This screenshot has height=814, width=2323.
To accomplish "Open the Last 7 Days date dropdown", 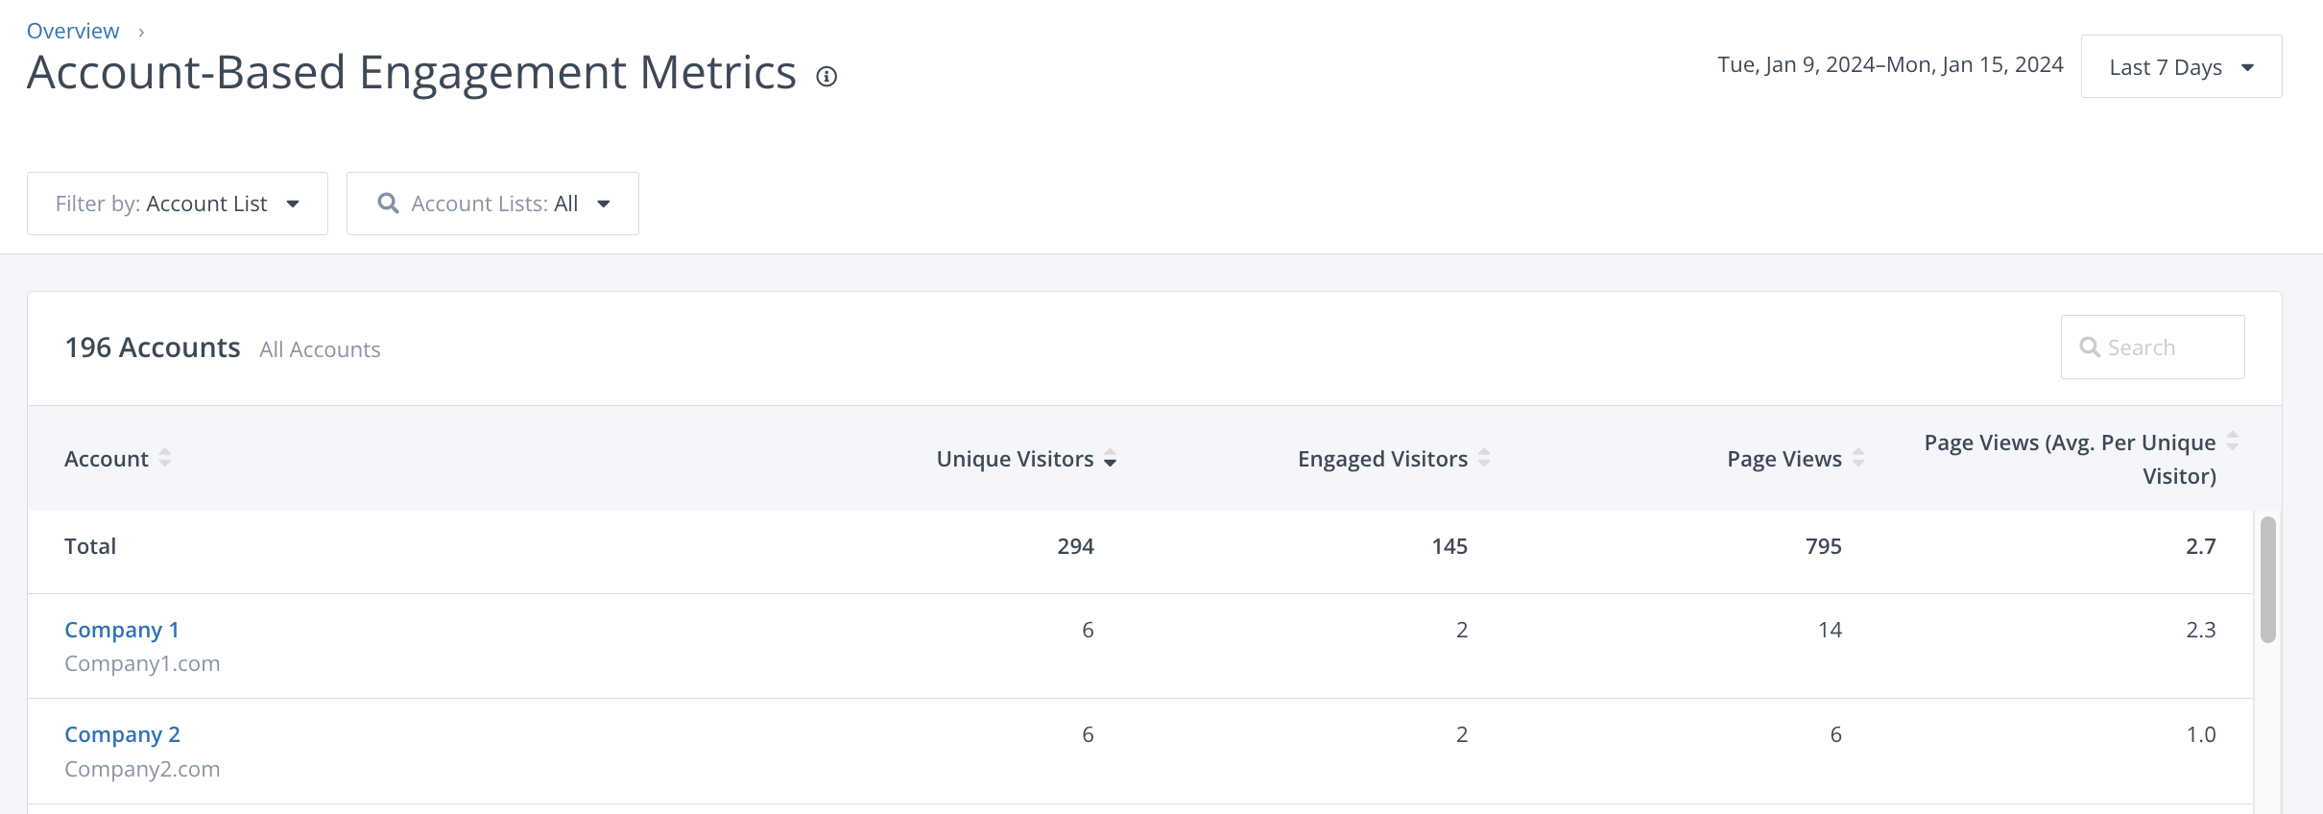I will tap(2181, 67).
